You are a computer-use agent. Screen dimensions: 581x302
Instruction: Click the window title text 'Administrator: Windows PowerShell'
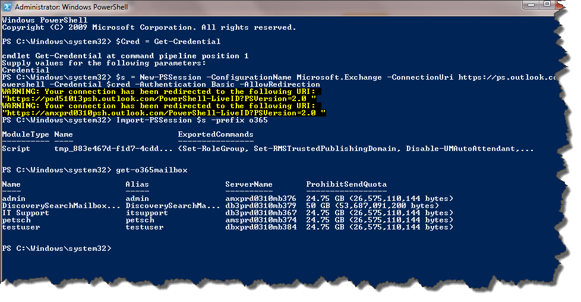(x=71, y=7)
